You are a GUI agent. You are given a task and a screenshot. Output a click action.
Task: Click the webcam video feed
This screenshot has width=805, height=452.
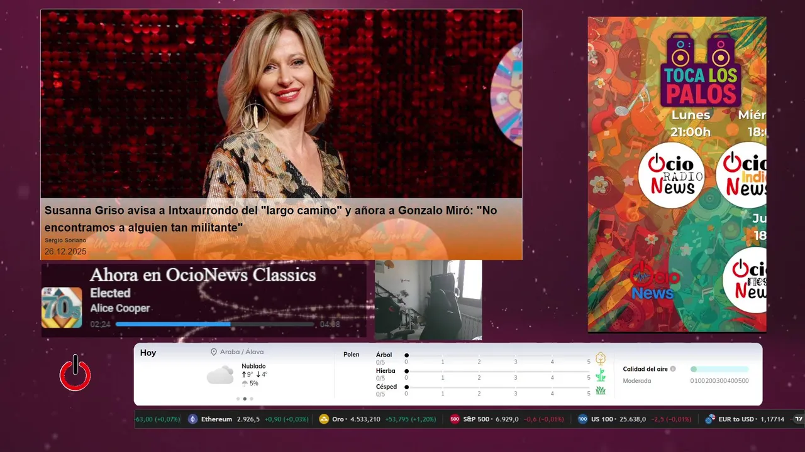(428, 300)
